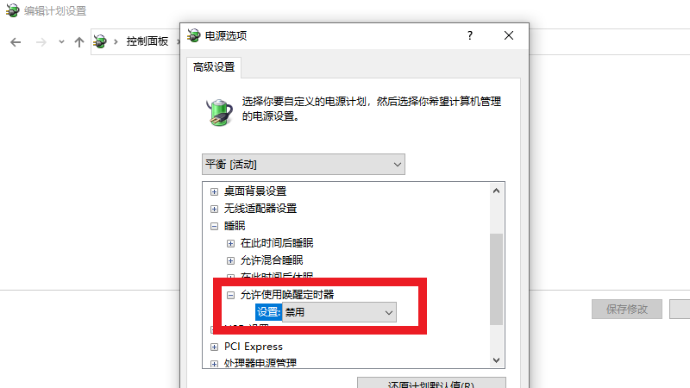This screenshot has width=690, height=388.
Task: Click the forward navigation arrow
Action: point(41,42)
